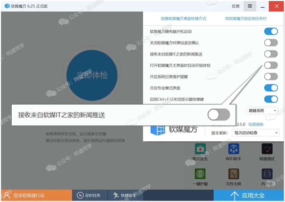This screenshot has height=202, width=285.
Task: Toggle 接收来自软媒IT之家的新闻推送 in the settings list
Action: point(271,54)
